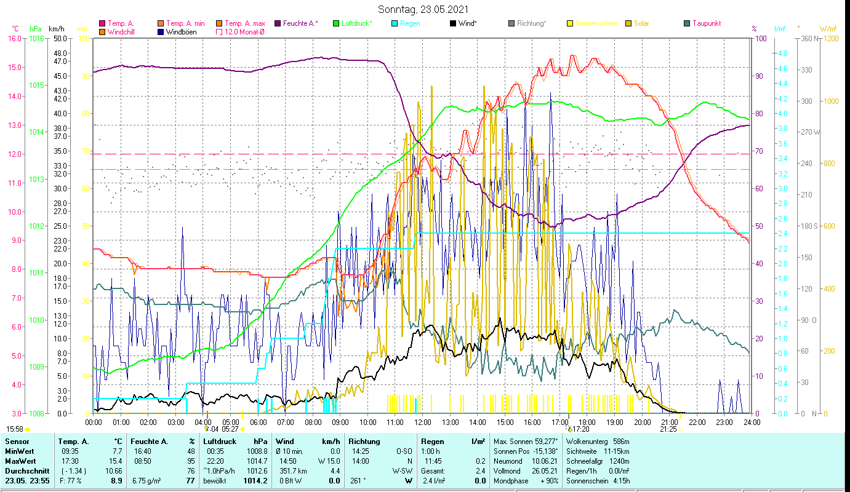Image resolution: width=850 pixels, height=492 pixels.
Task: Click the sunset icon next to 21:25
Action: (x=681, y=429)
